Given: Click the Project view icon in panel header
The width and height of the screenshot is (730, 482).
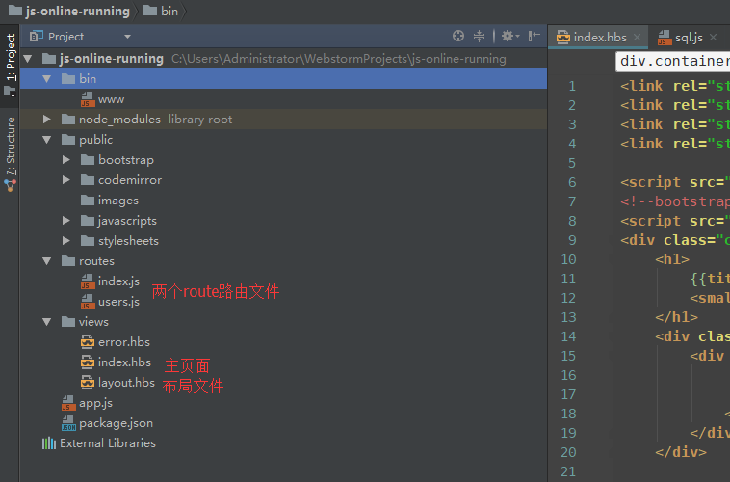Looking at the screenshot, I should (36, 36).
